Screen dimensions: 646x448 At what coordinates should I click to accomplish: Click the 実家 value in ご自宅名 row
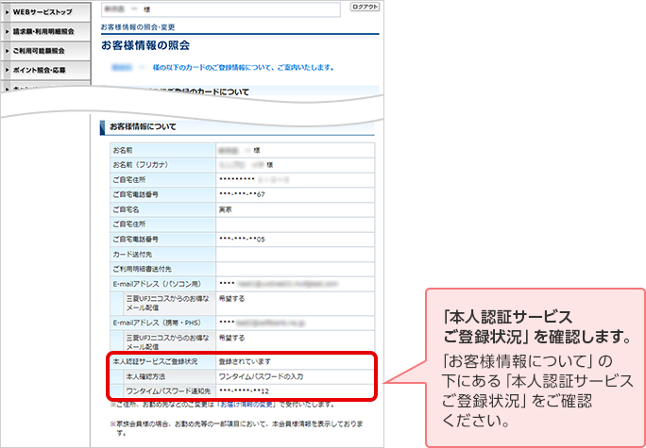(226, 209)
